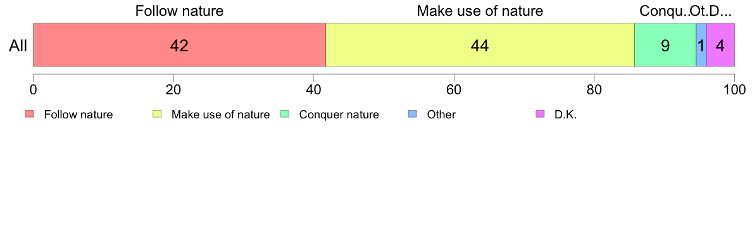752x233 pixels.
Task: Select the thin blue bar segment showing 1
Action: (701, 45)
